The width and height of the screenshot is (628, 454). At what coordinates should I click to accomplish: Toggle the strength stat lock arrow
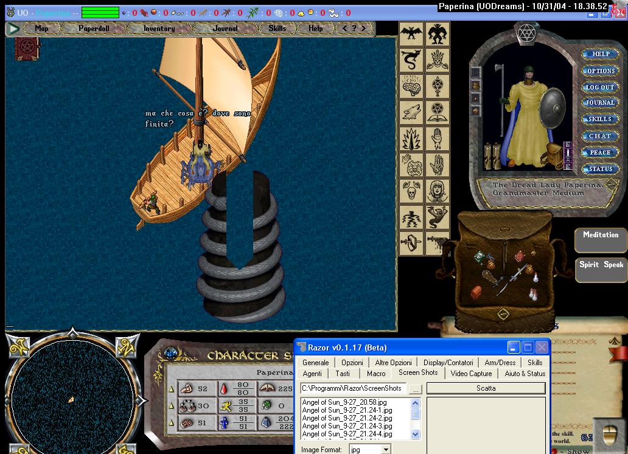click(x=172, y=389)
